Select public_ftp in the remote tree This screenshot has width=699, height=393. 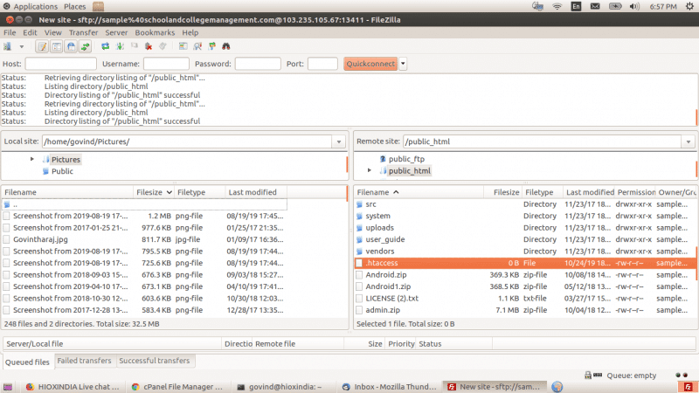pos(406,159)
